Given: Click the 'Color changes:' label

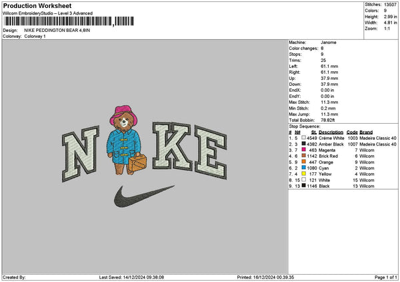Looking at the screenshot, I should (x=303, y=49).
